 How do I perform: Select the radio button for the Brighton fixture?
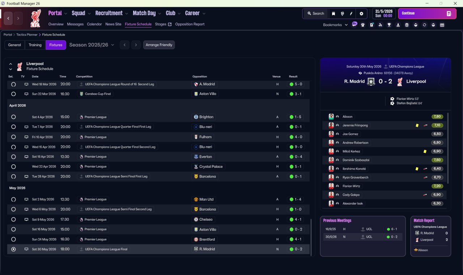13,117
